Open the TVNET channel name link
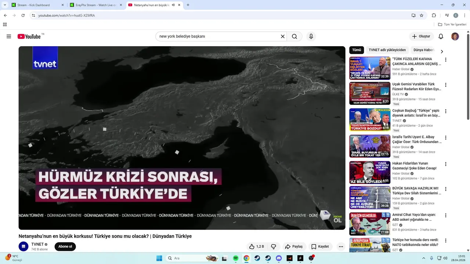The height and width of the screenshot is (264, 470). 37,244
